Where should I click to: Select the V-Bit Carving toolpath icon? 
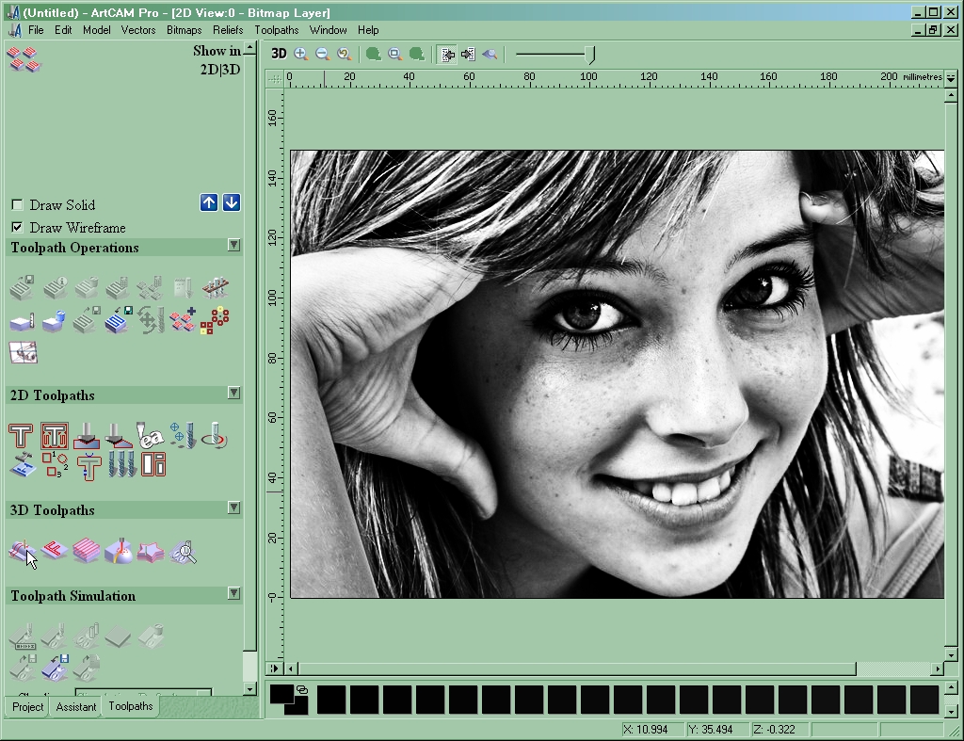point(86,435)
